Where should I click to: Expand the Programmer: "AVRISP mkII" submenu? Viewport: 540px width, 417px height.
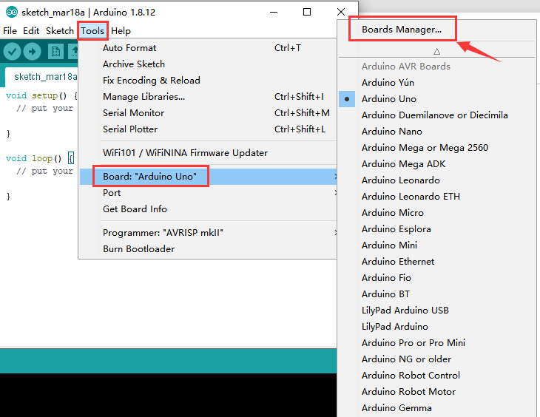click(x=208, y=233)
